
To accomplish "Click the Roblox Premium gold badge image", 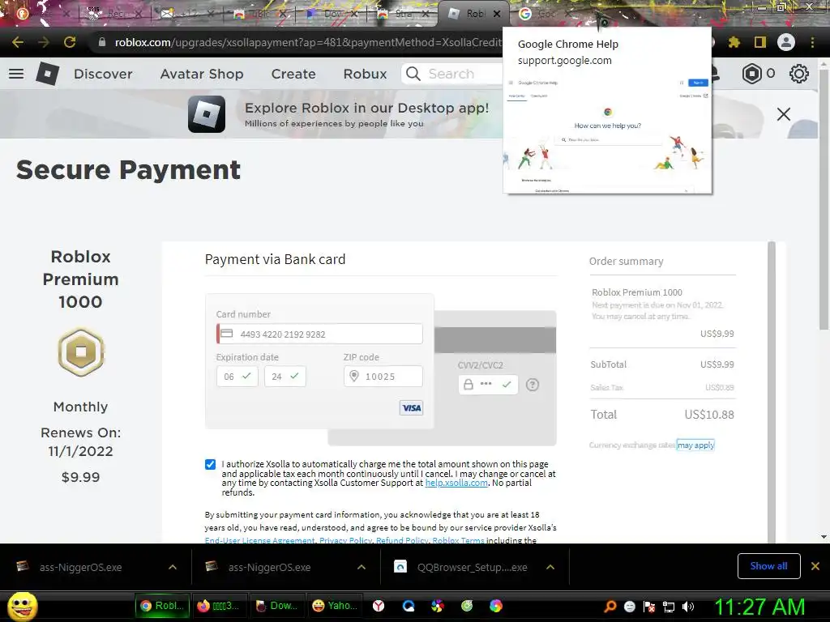I will 81,351.
